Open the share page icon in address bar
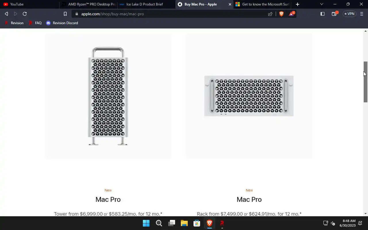368x230 pixels. pyautogui.click(x=270, y=14)
